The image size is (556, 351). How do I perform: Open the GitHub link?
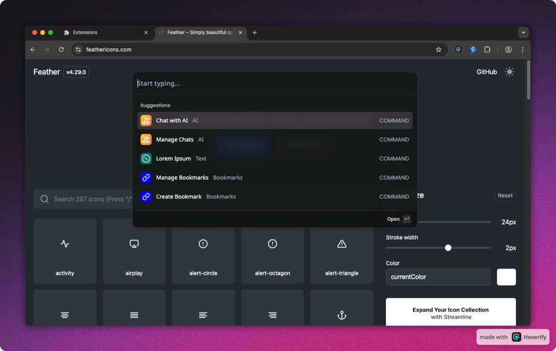487,72
